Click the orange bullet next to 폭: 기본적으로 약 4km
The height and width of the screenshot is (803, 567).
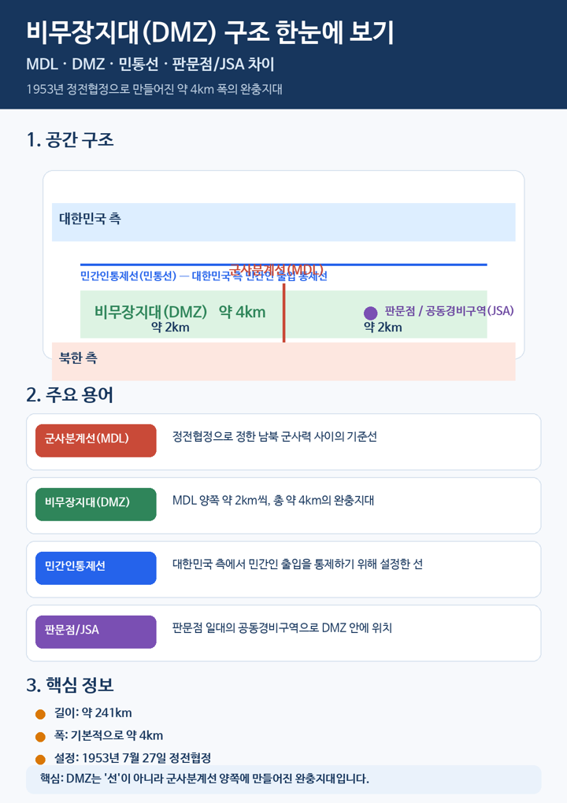pyautogui.click(x=40, y=737)
